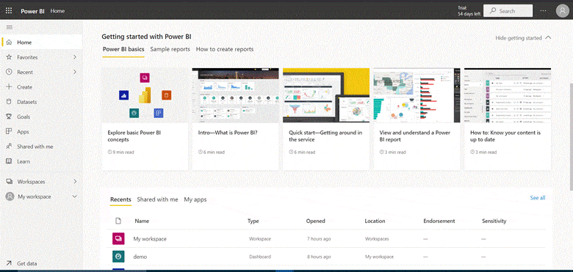The height and width of the screenshot is (272, 573).
Task: Click the My workspace avatar icon
Action: pyautogui.click(x=10, y=196)
